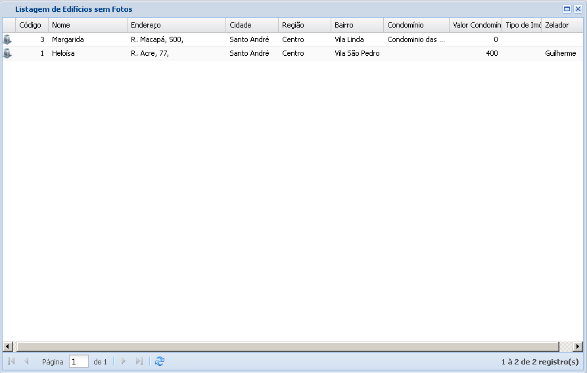Screen dimensions: 587x373
Task: Sort by the Nome column header
Action: (87, 25)
